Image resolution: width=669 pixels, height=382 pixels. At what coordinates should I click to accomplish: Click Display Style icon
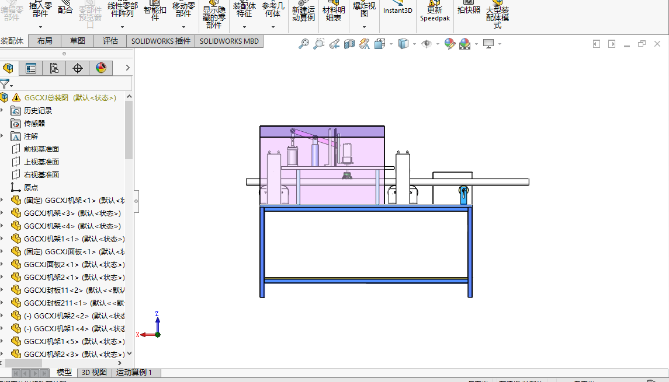tap(403, 43)
